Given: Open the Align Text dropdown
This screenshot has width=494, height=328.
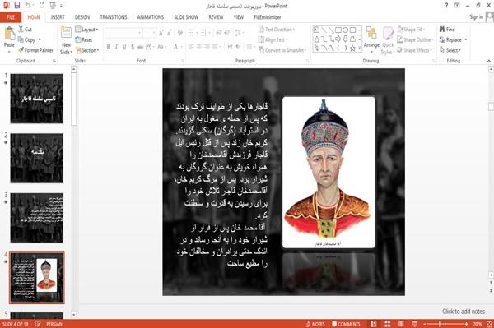Looking at the screenshot, I should [x=273, y=39].
